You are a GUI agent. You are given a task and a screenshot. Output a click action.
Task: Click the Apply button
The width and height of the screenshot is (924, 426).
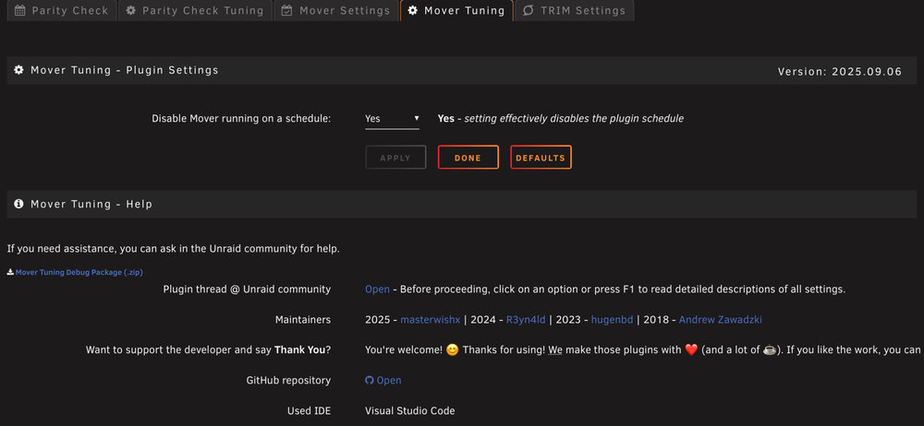[395, 157]
